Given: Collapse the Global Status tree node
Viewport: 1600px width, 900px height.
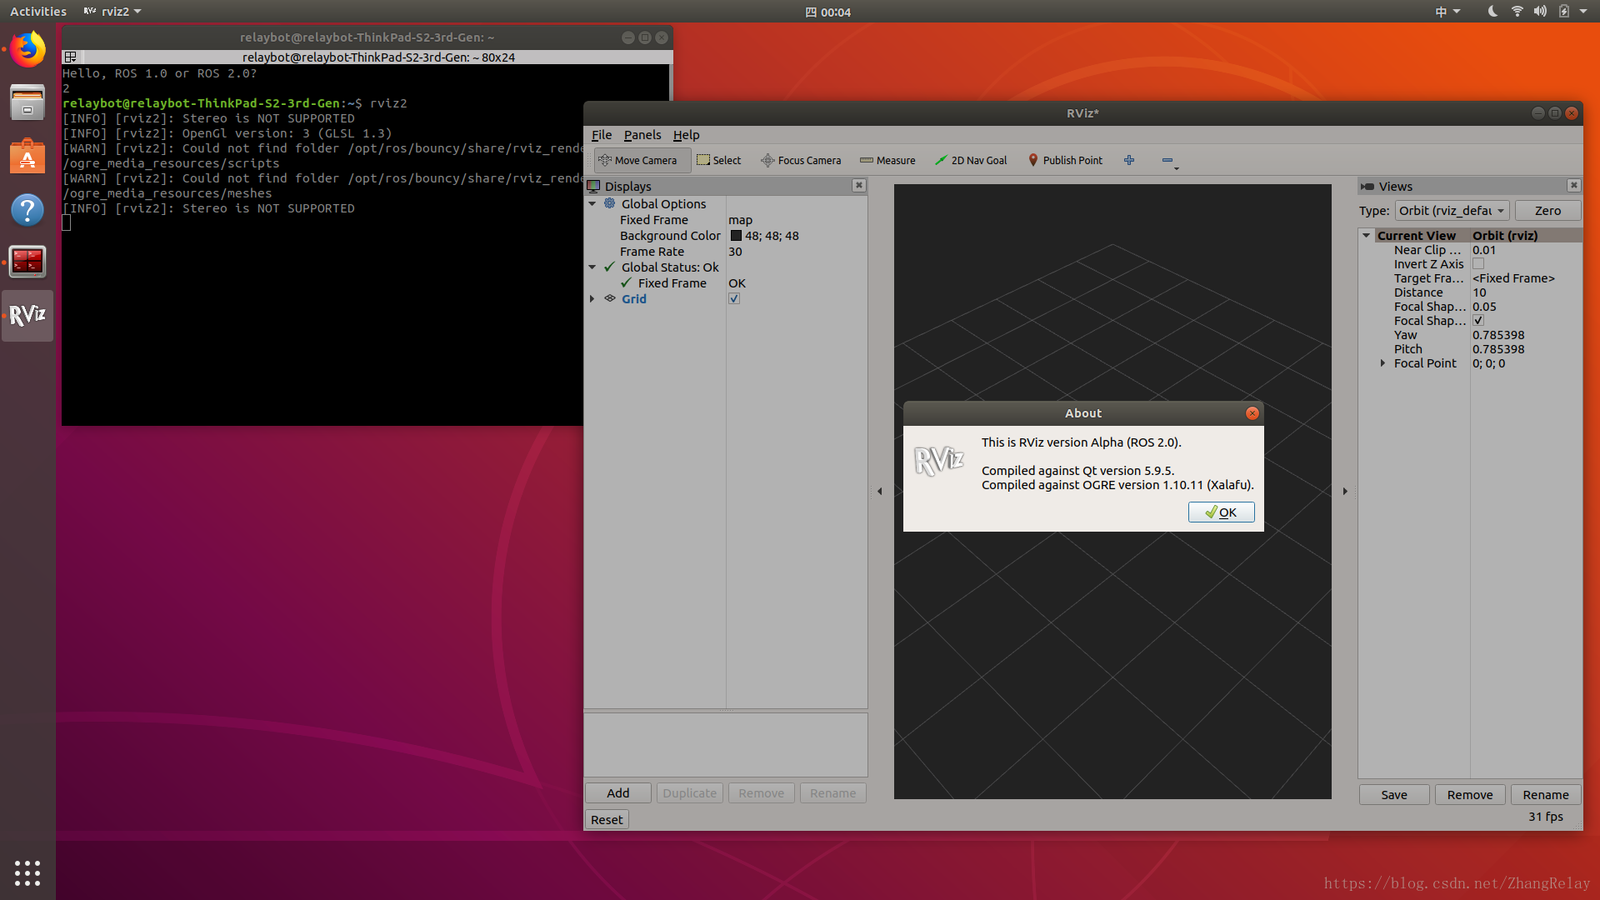Looking at the screenshot, I should [592, 267].
